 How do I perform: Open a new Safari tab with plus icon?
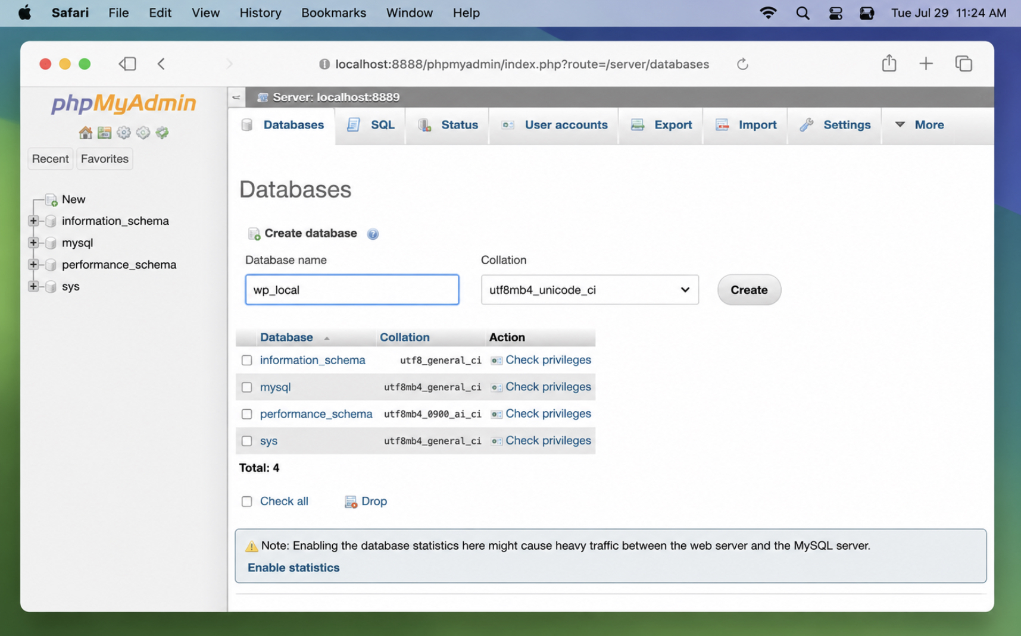[926, 64]
